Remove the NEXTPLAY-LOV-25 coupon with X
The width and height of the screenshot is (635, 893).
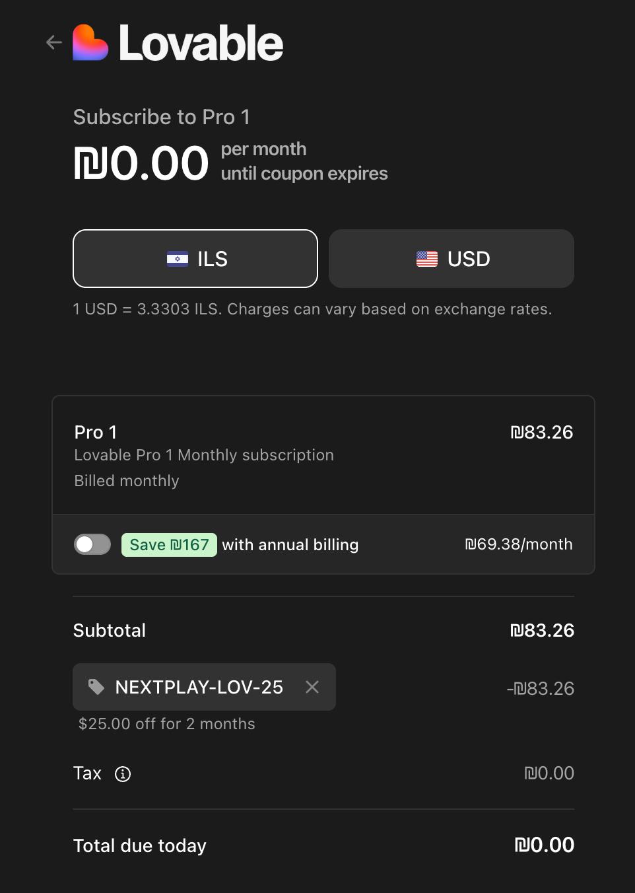tap(312, 687)
